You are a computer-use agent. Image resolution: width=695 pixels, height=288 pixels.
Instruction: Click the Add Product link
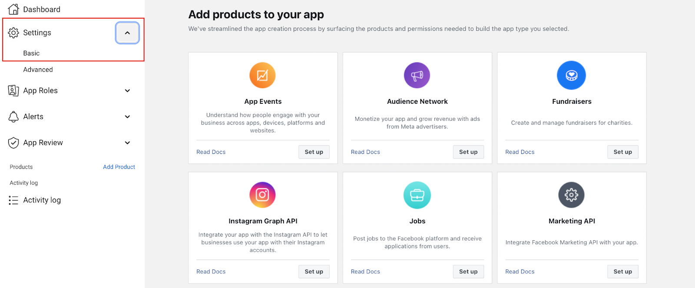[119, 167]
